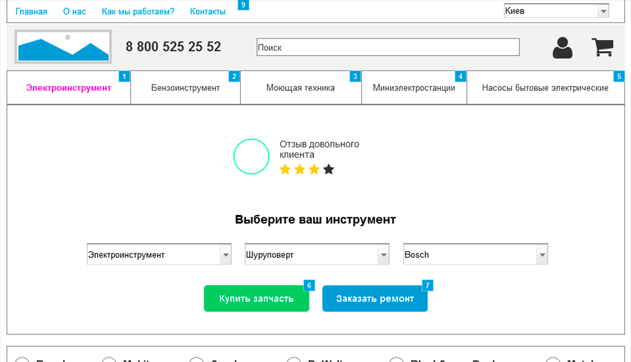Screen dimensions: 631x362
Task: Expand the Bosch brand dropdown
Action: click(475, 254)
